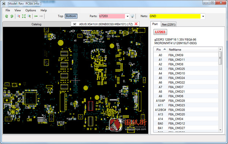Open the Help menu
This screenshot has height=144, width=228.
pos(44,10)
